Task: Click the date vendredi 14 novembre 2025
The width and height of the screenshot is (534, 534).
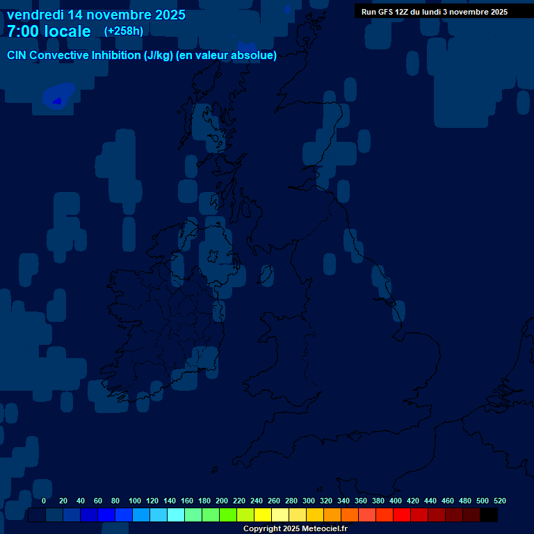Action: 96,15
